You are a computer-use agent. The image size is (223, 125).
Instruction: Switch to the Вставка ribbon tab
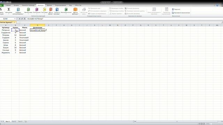(16, 6)
